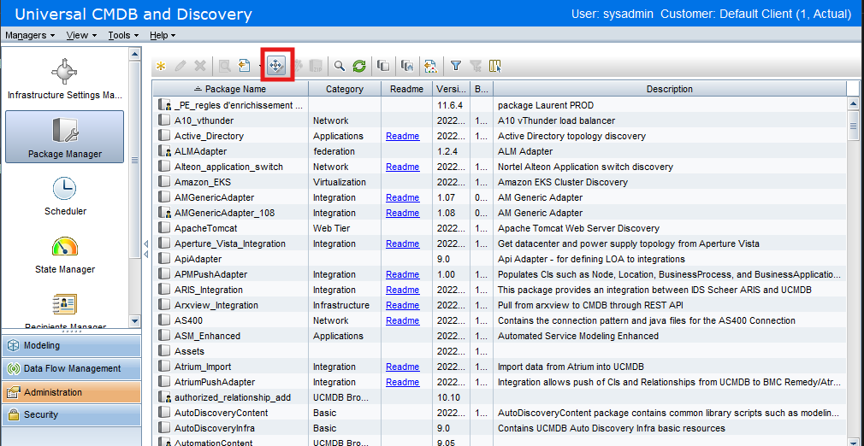Select the APMPushAdapter package row

pos(499,274)
